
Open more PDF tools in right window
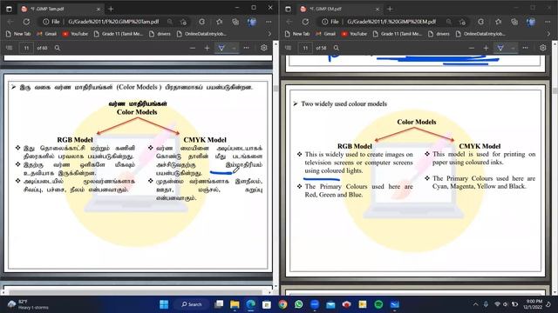(x=525, y=48)
